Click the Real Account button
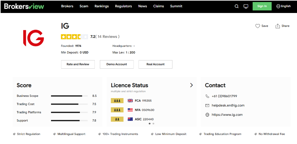297x144 pixels. coord(156,64)
